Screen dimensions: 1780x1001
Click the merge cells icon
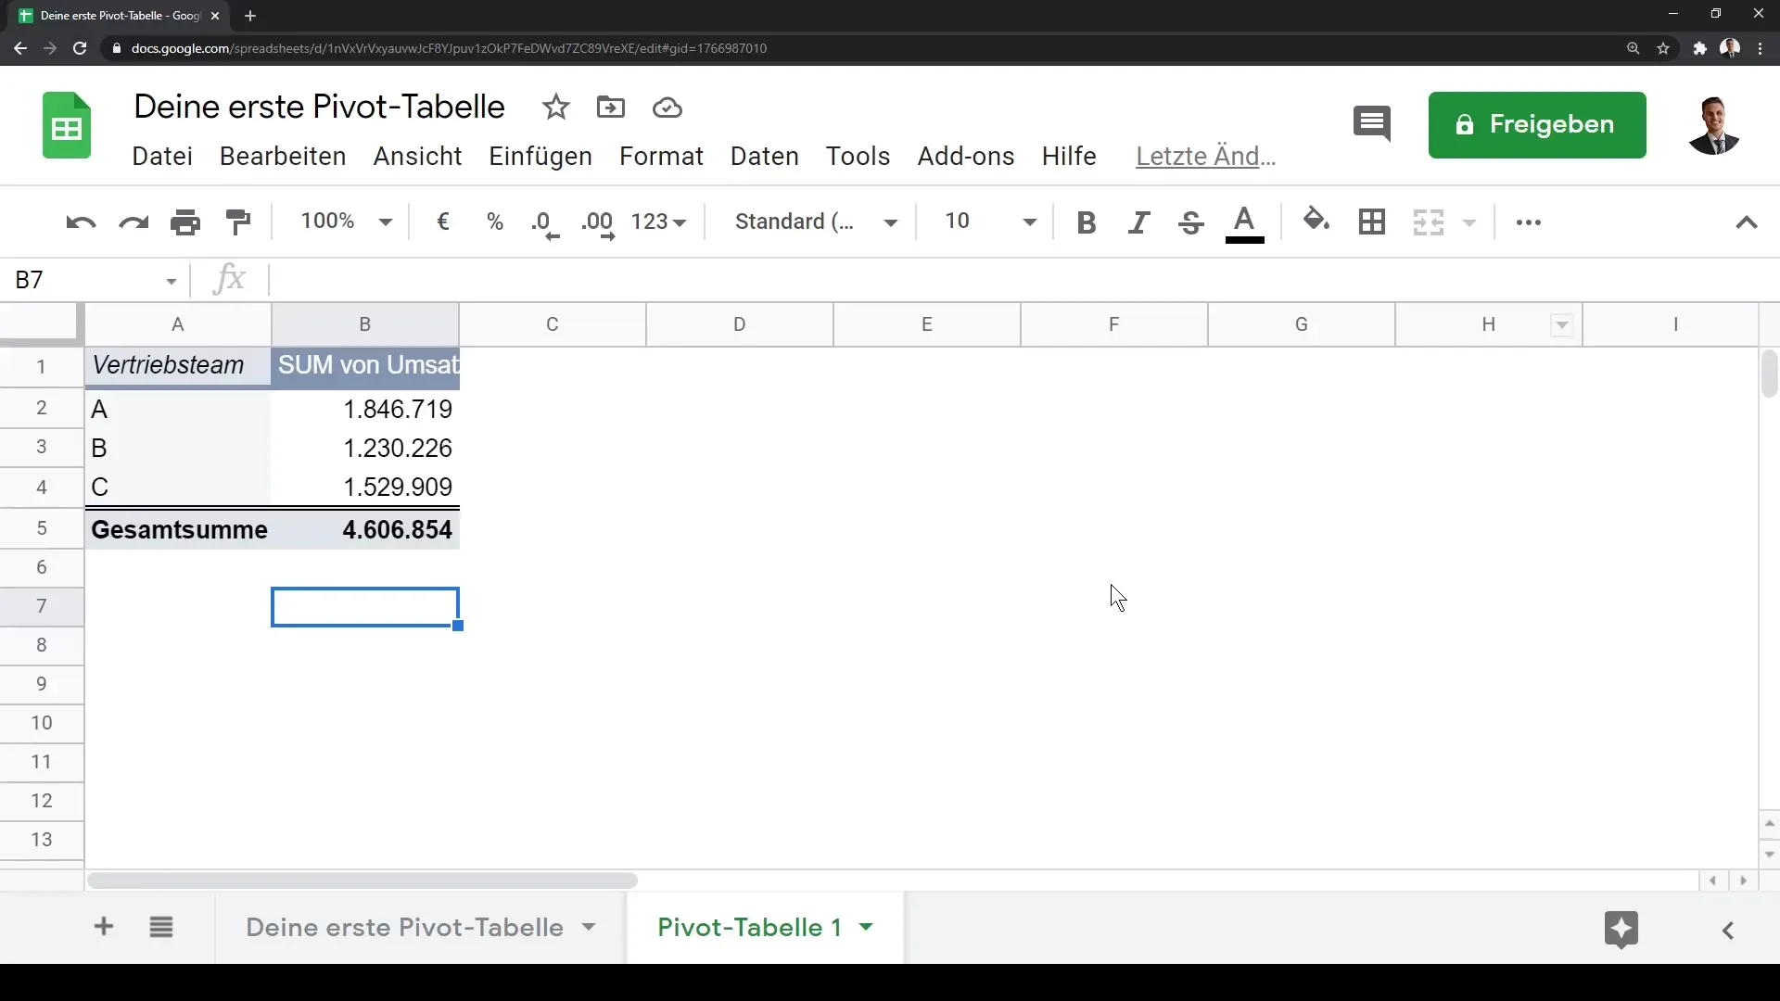coord(1428,222)
